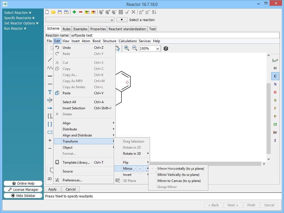Save using the floppy disk icon
This screenshot has height=213, width=284.
point(60,12)
